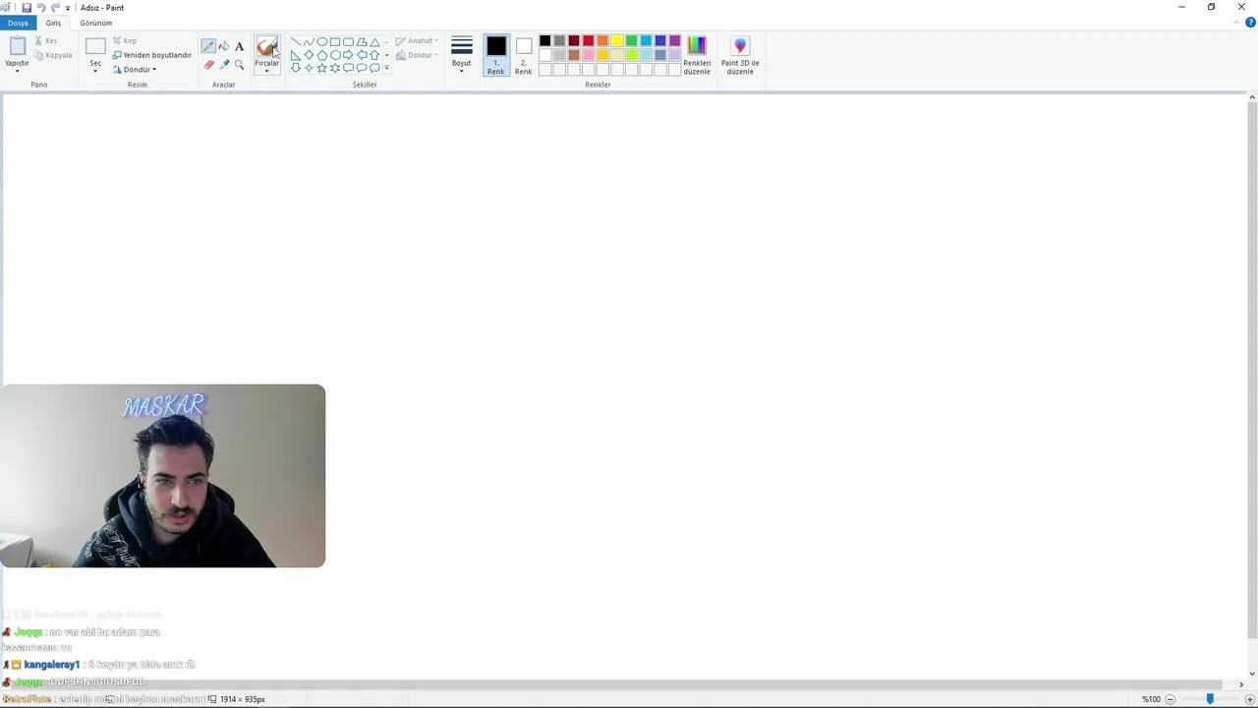Select 1. Renk as the active color
This screenshot has height=708, width=1258.
(x=496, y=56)
